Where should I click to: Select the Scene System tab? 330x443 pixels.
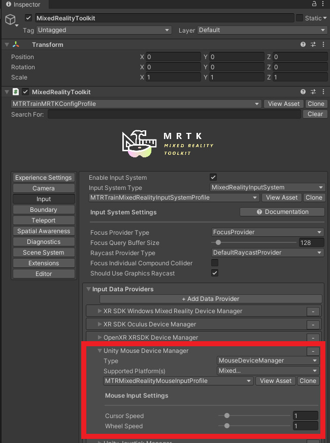pyautogui.click(x=44, y=252)
